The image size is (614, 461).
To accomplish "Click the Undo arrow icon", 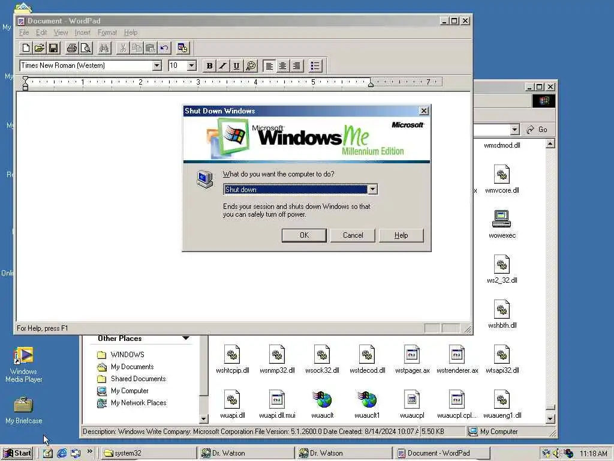I will coord(164,48).
